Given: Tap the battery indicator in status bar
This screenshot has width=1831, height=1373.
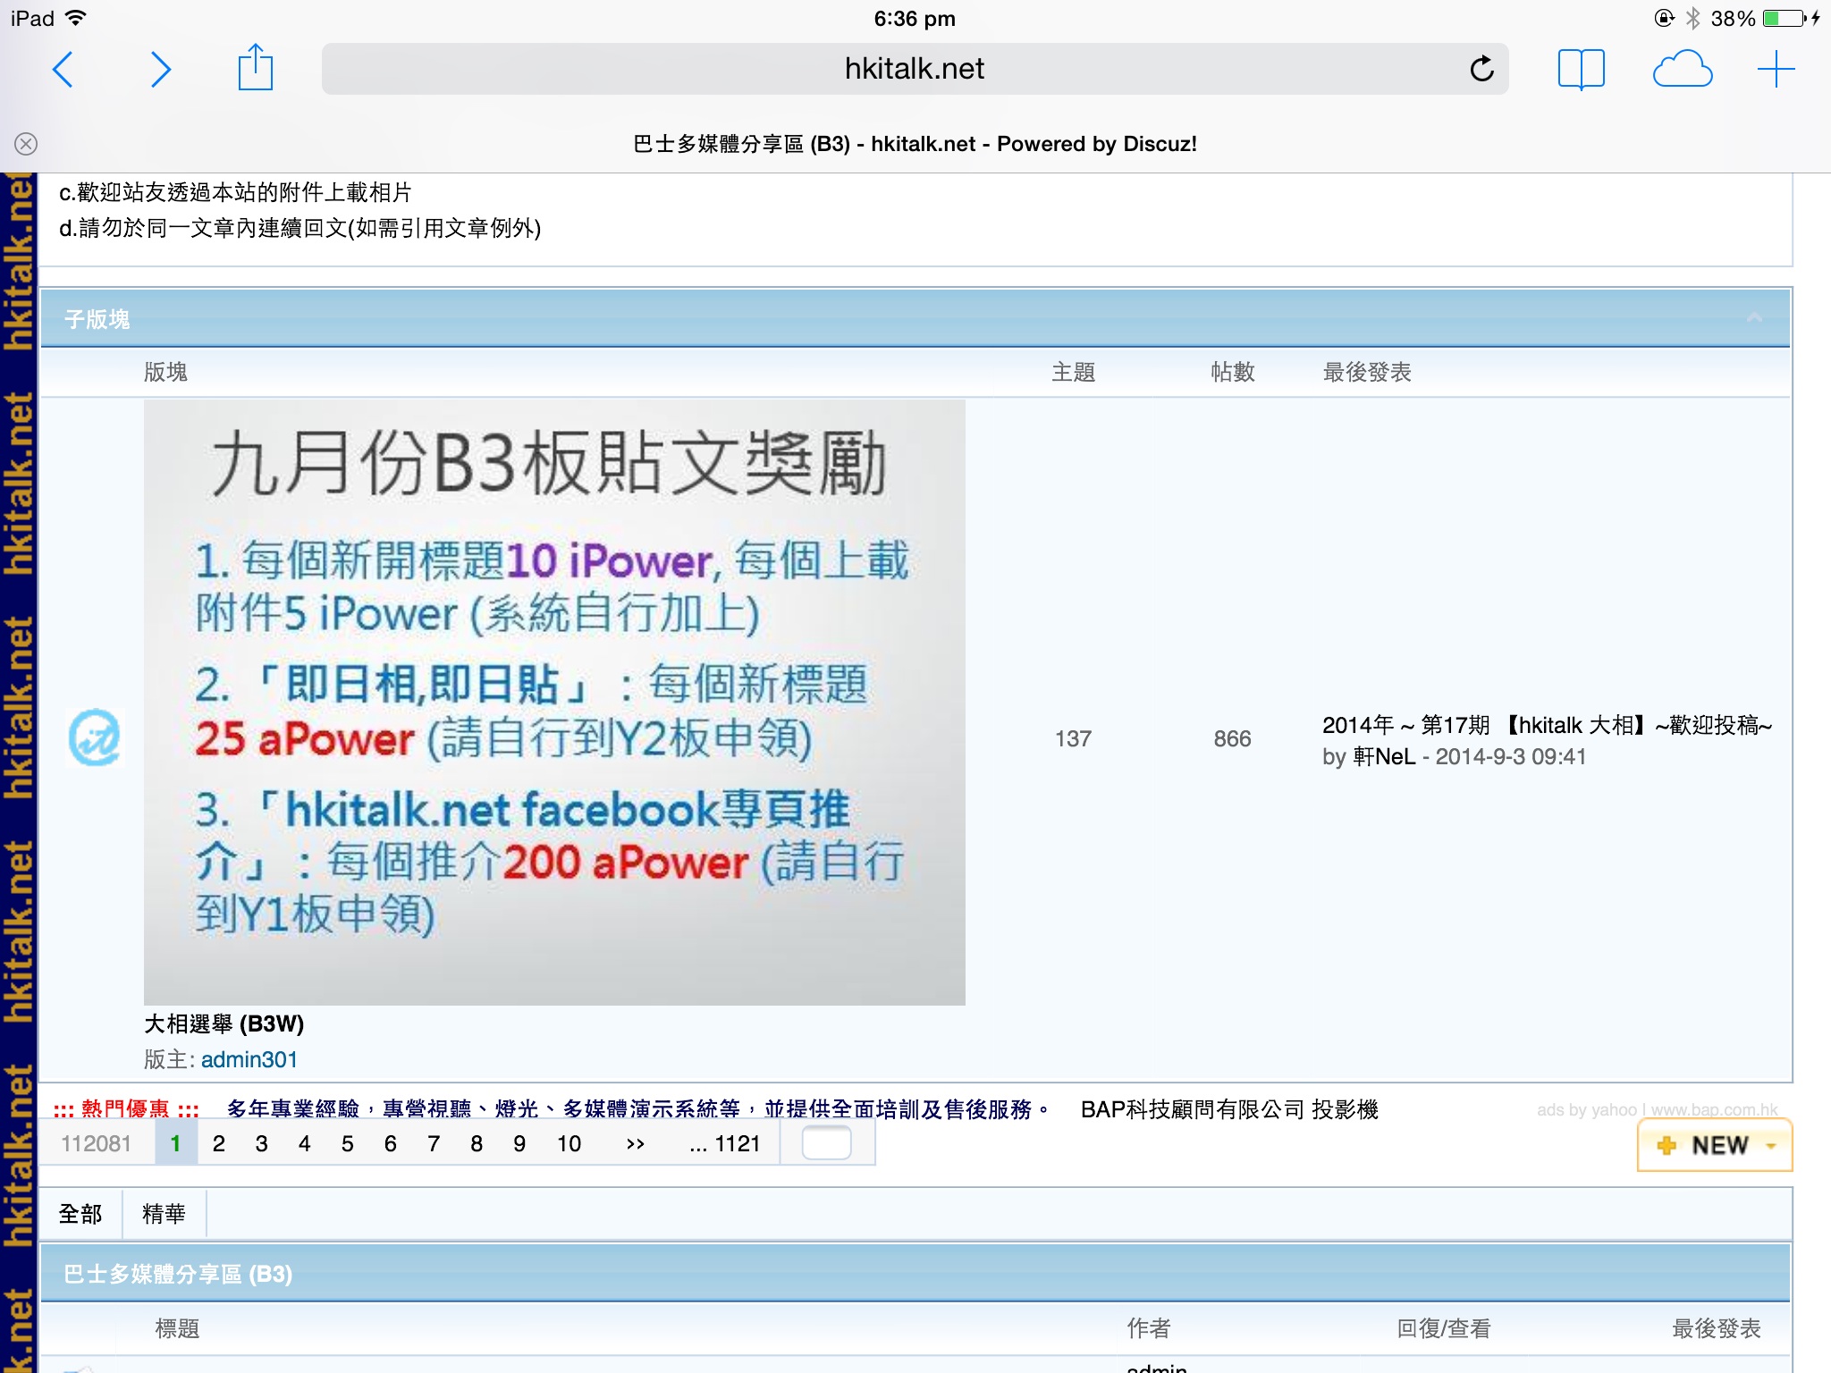Looking at the screenshot, I should point(1785,18).
